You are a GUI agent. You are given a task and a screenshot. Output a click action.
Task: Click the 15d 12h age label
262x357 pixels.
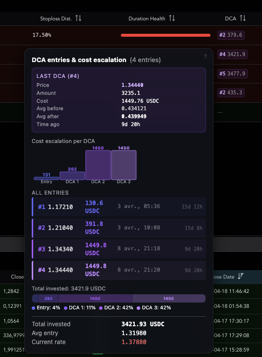coord(192,207)
